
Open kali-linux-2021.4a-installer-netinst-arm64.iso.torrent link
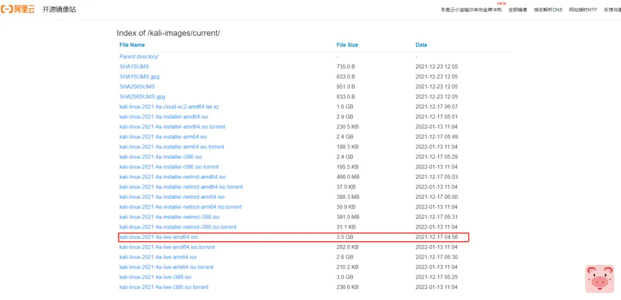click(x=180, y=207)
